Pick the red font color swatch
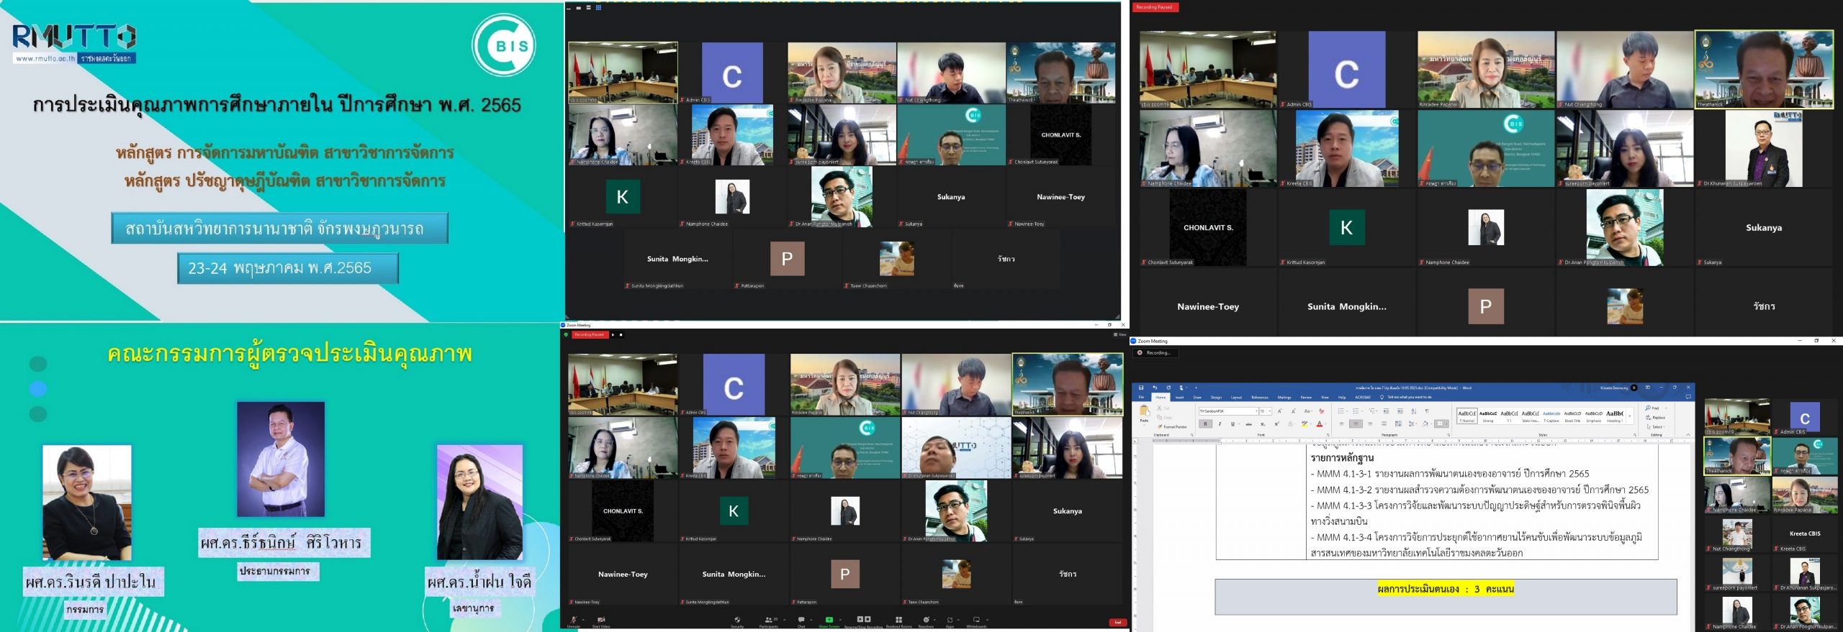Image resolution: width=1843 pixels, height=632 pixels. point(1320,424)
